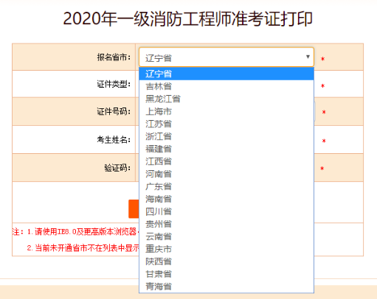This screenshot has width=377, height=299.
Task: Select 辽宁省 highlighted option in list
Action: [x=226, y=74]
